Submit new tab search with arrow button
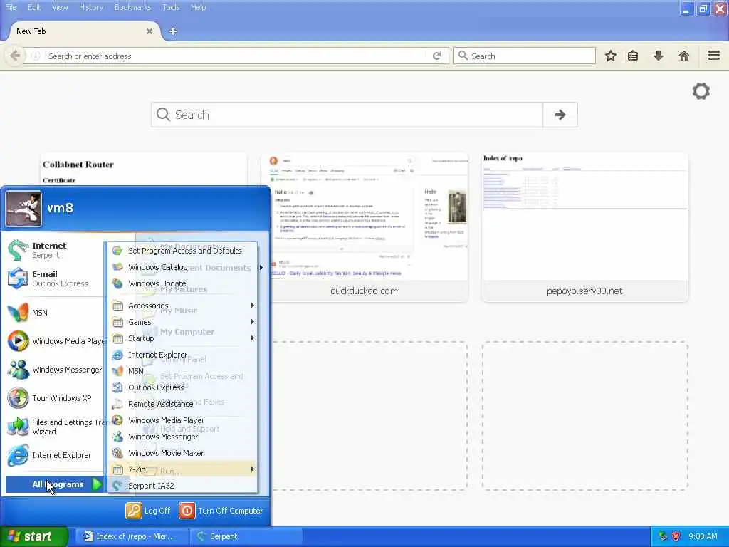Viewport: 729px width, 547px height. point(560,115)
